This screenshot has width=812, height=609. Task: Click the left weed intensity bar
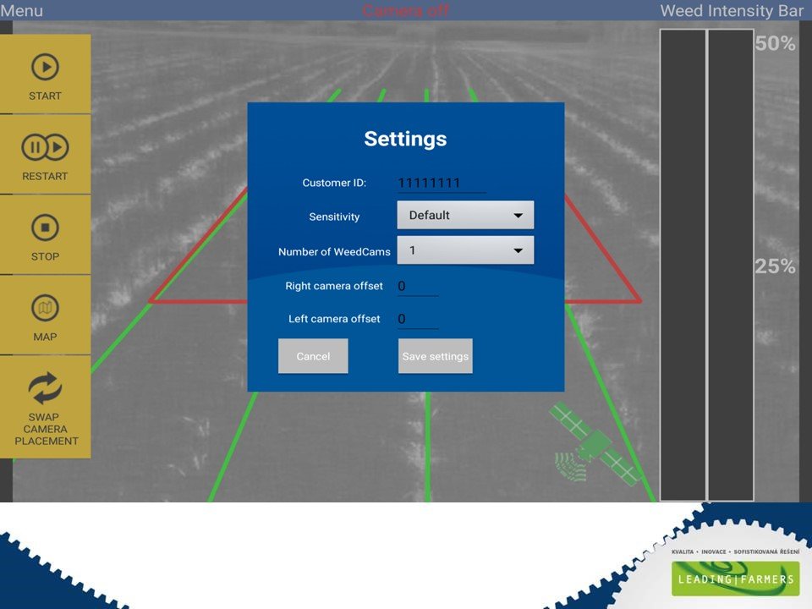coord(683,265)
